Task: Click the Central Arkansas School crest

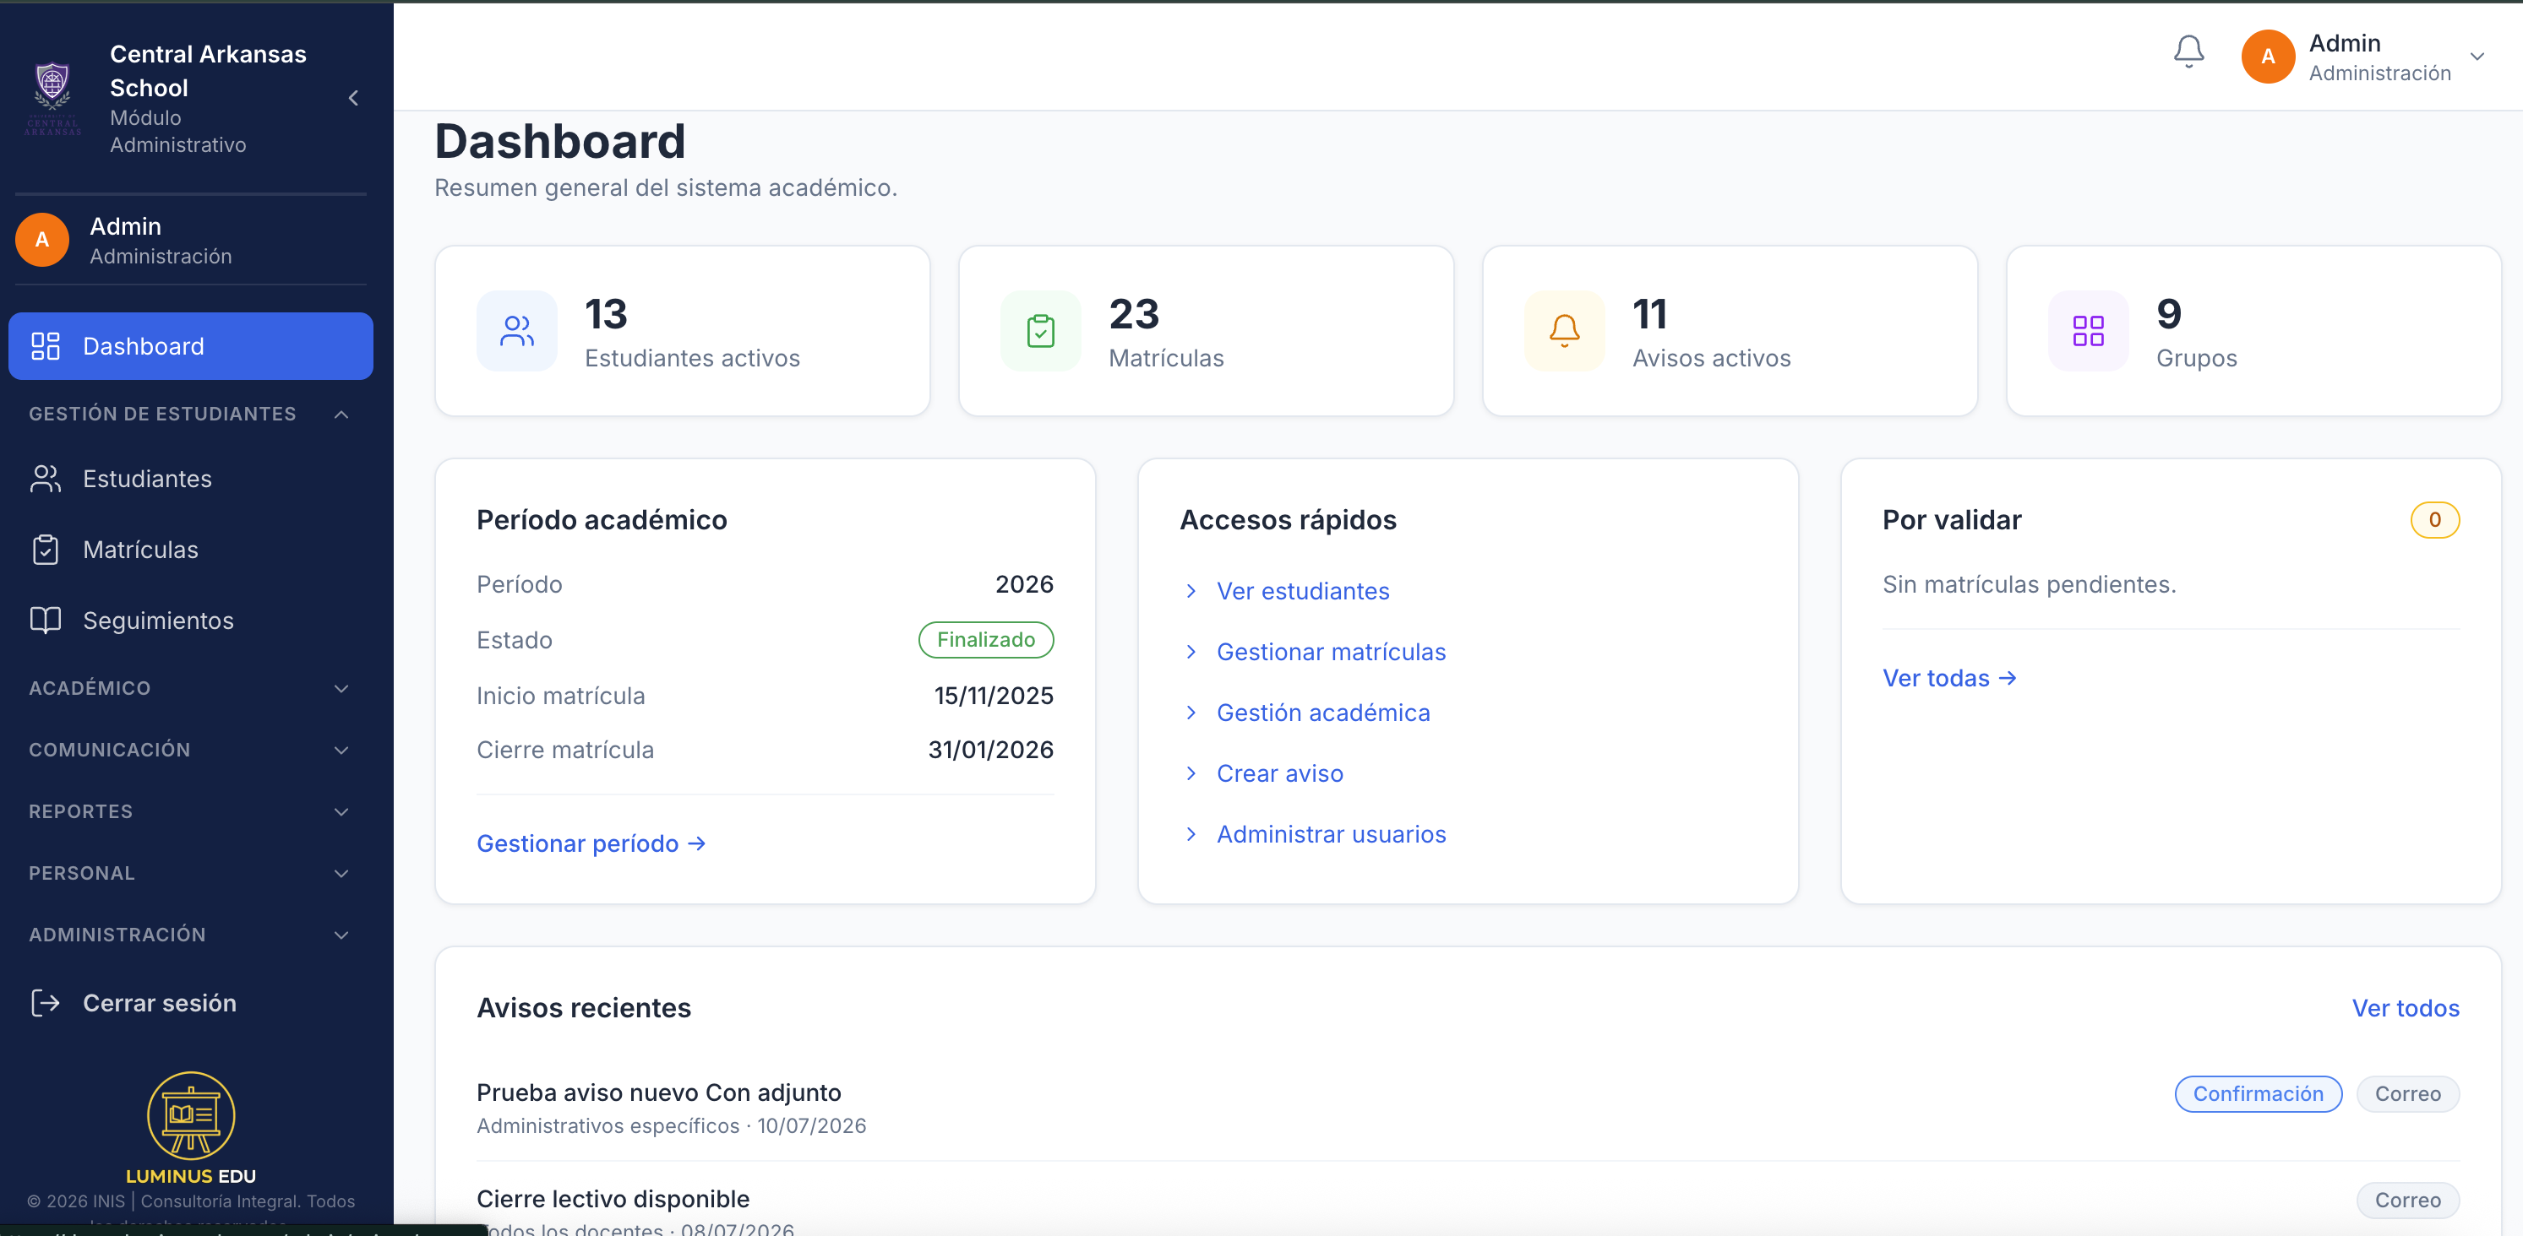Action: pos(52,98)
